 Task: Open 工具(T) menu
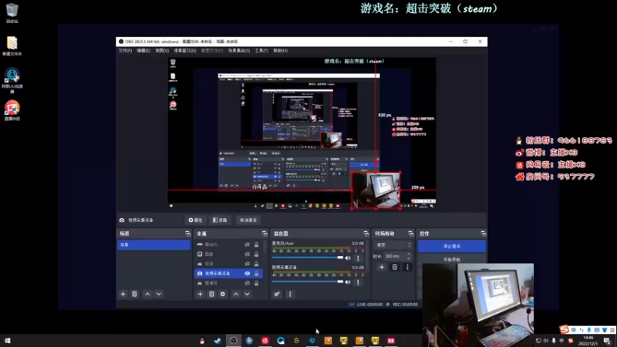(261, 51)
